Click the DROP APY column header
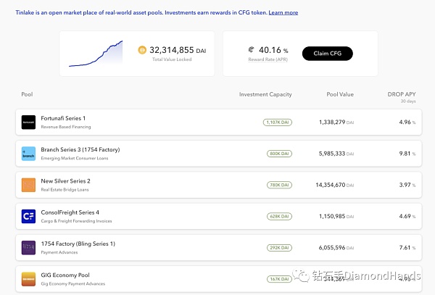Screen dimensions: 435x295 pyautogui.click(x=402, y=95)
